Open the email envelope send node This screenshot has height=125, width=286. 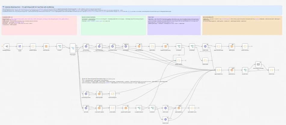[x=258, y=64]
